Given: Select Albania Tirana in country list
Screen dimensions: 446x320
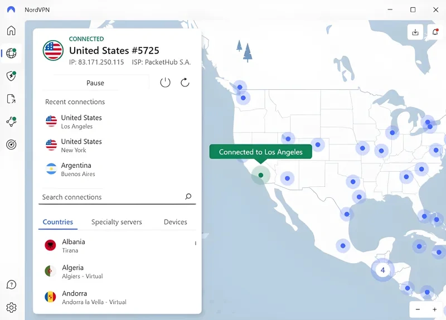Looking at the screenshot, I should tap(117, 245).
